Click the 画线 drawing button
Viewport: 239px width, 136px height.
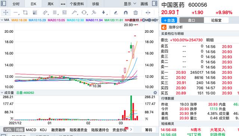[x=144, y=4]
